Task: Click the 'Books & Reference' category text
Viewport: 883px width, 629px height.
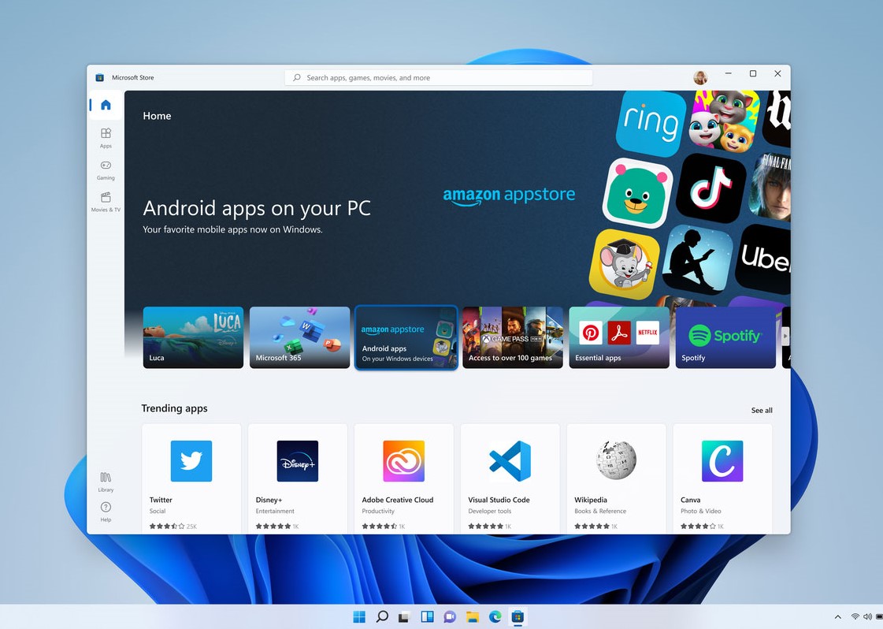Action: click(599, 512)
